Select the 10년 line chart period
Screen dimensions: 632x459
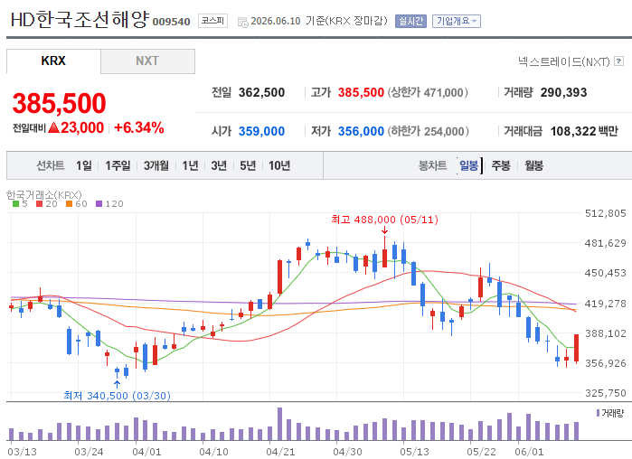coord(279,165)
